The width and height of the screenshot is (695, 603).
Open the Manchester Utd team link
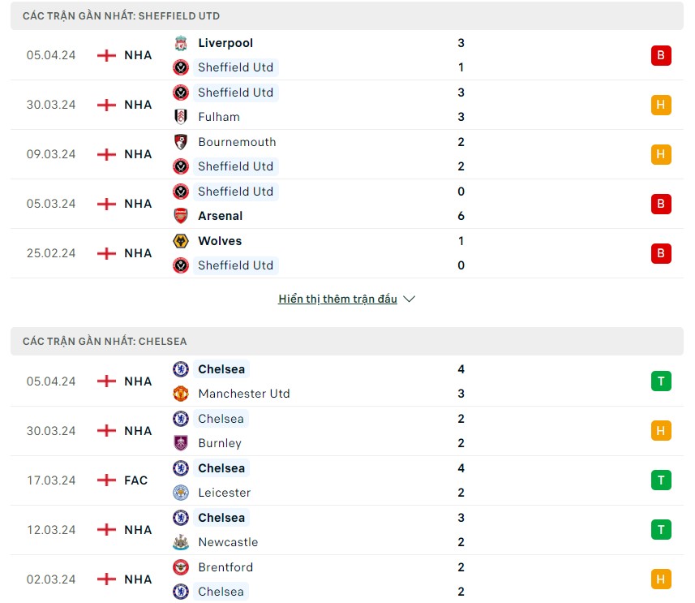(243, 394)
